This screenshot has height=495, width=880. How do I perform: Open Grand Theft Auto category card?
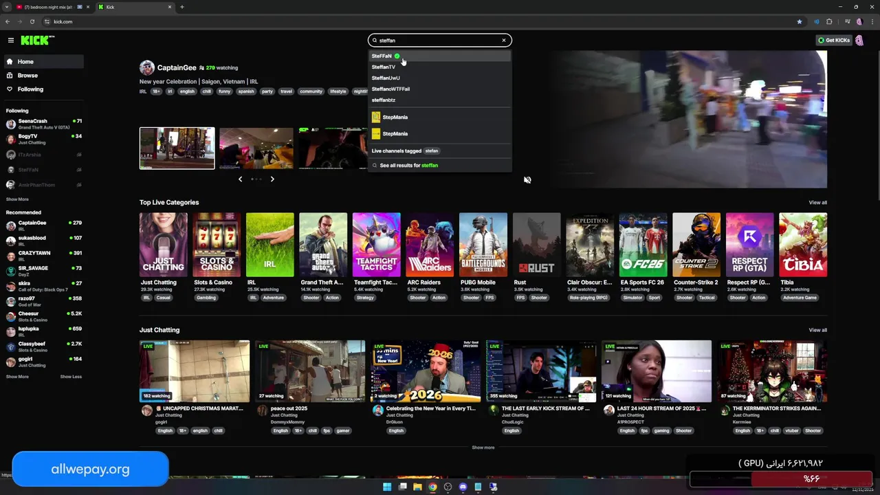(x=323, y=245)
